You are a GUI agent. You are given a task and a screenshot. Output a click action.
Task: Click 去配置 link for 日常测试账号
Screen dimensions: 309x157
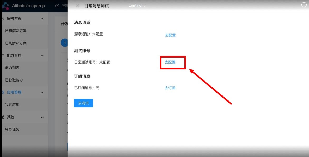170,62
